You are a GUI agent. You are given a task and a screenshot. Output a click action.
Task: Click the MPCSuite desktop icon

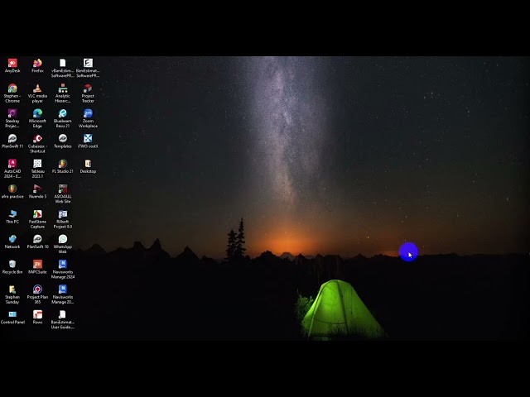click(x=37, y=265)
